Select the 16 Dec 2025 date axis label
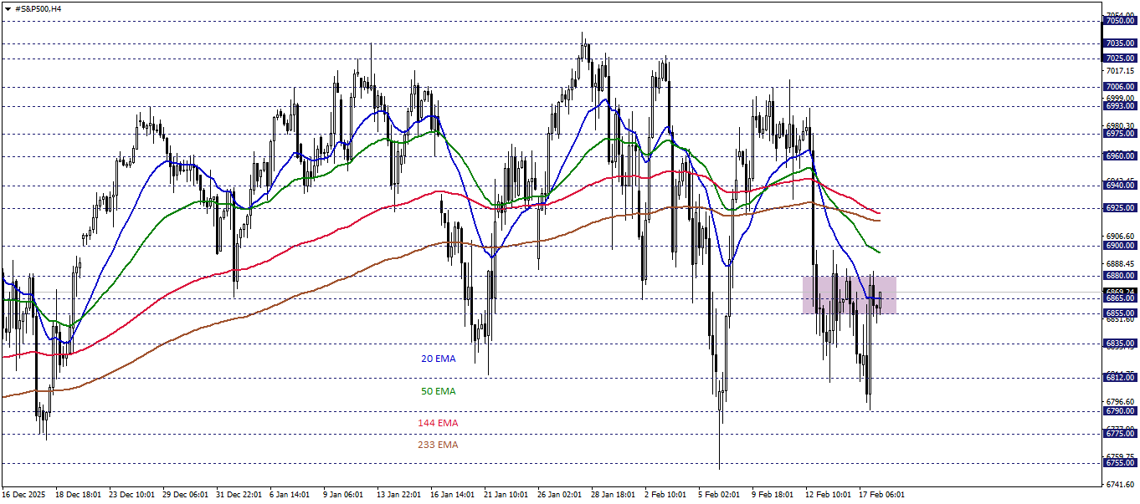Screen dimensions: 1140x504 pos(25,493)
